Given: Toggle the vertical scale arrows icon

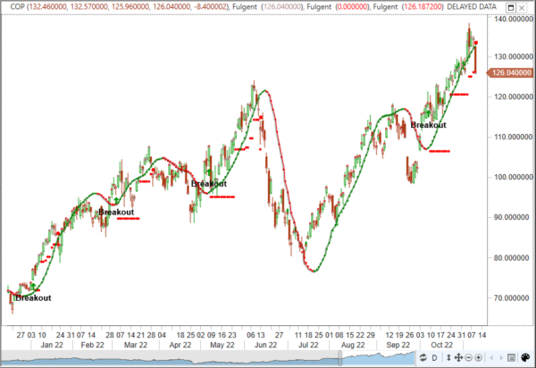Looking at the screenshot, I should point(448,357).
